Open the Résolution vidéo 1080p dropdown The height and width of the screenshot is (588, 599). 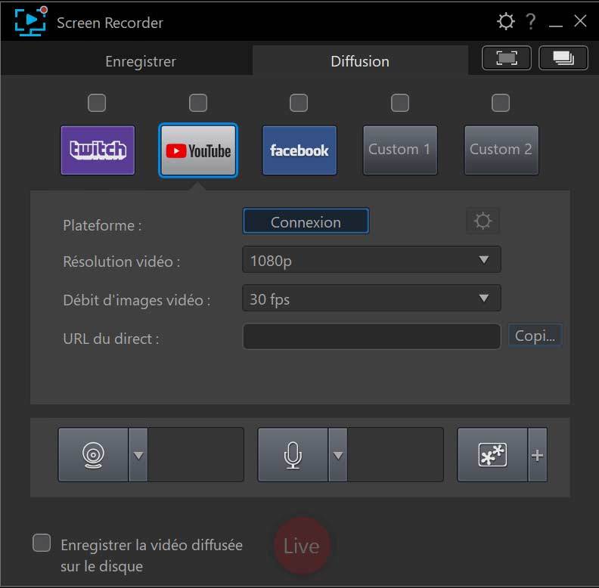(x=371, y=260)
